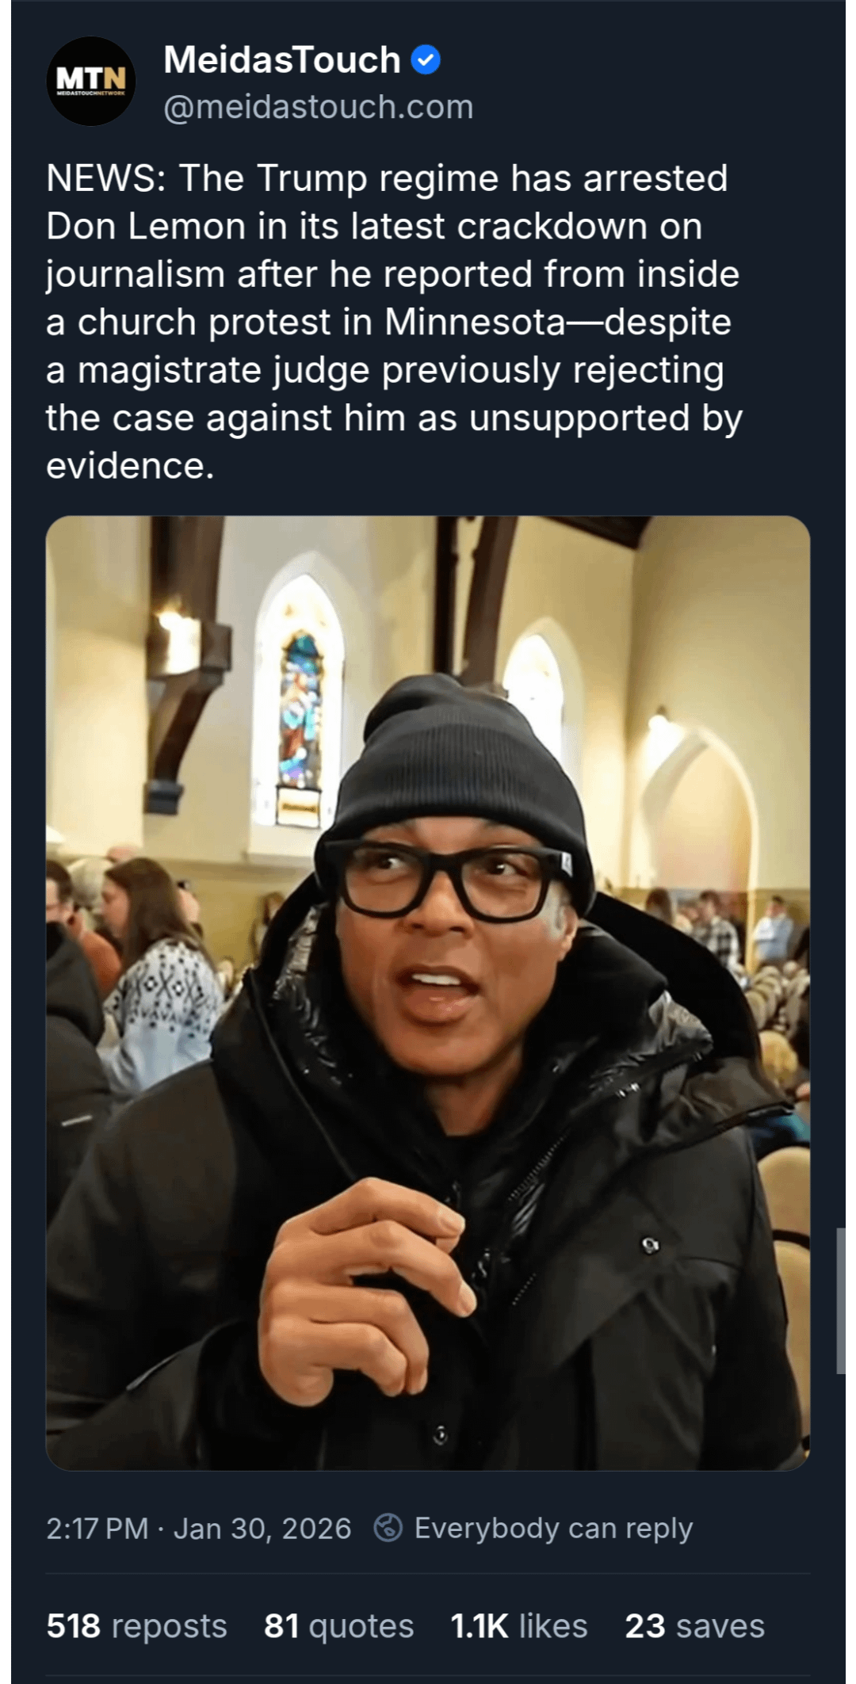Open the post timestamp 2:17 PM

(x=97, y=1528)
